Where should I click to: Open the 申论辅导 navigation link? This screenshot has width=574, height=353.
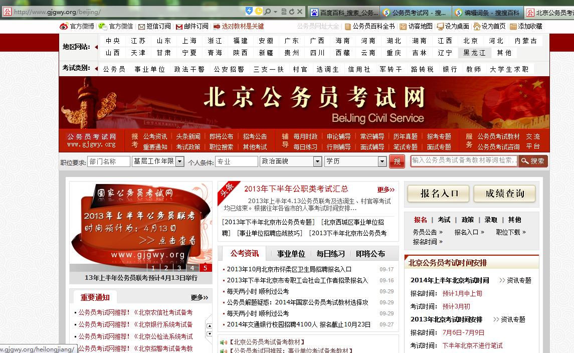coord(338,136)
